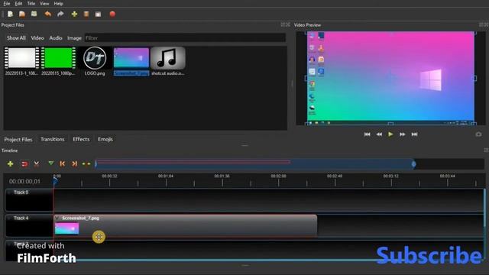Filter project files by Video
This screenshot has width=489, height=275.
pyautogui.click(x=37, y=38)
